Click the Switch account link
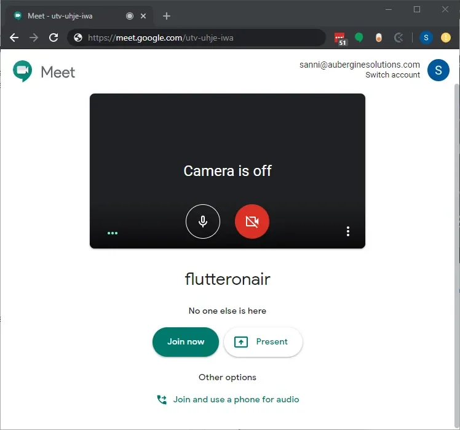This screenshot has height=430, width=460. [x=392, y=75]
